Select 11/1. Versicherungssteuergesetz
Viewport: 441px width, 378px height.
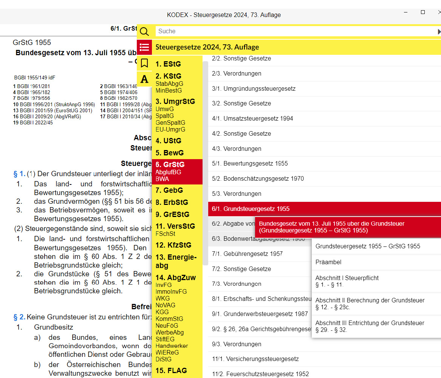325,359
